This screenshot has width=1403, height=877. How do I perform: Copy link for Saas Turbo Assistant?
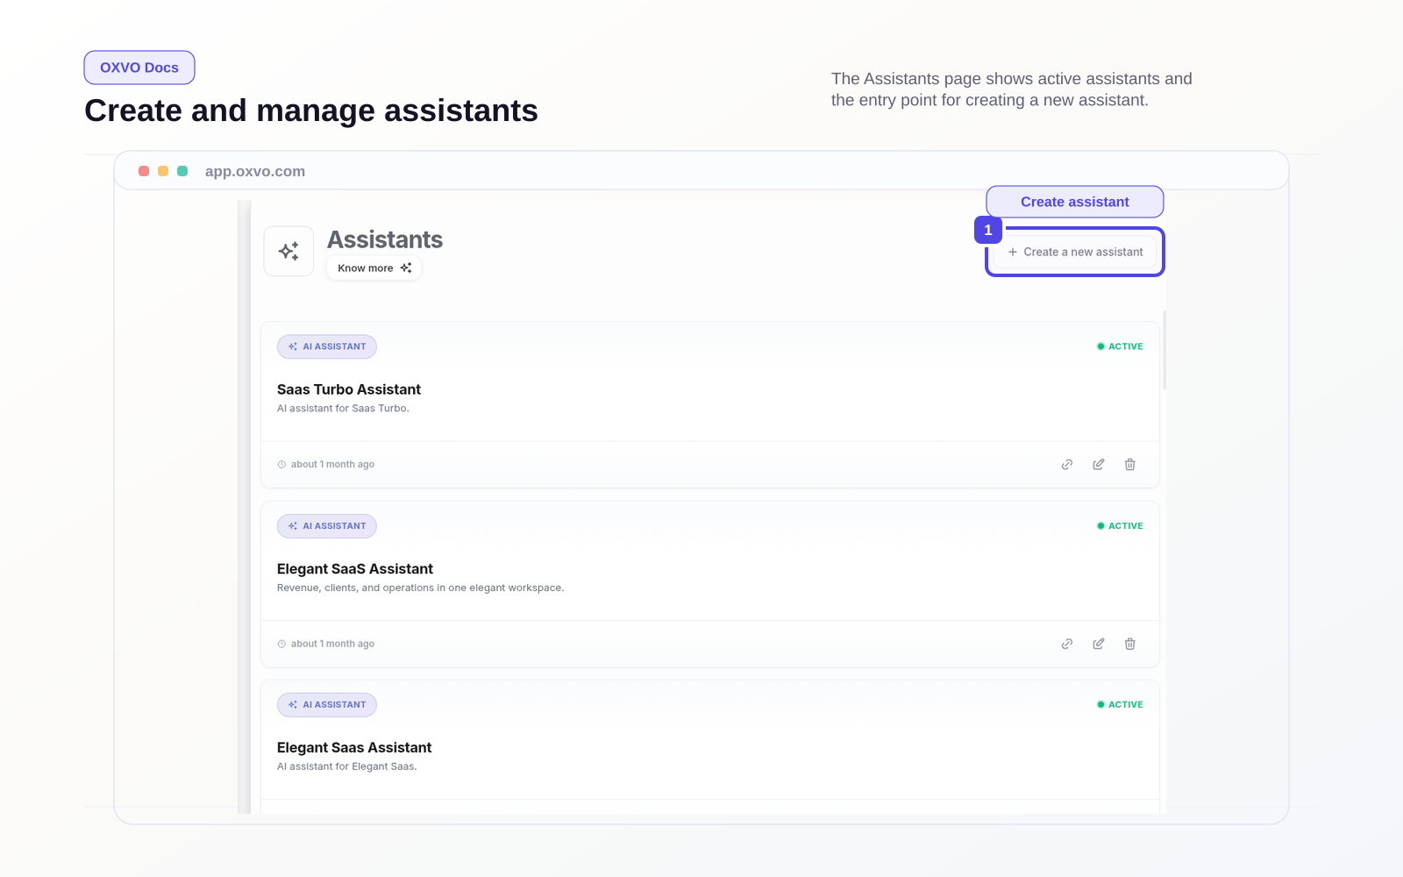[x=1067, y=465]
